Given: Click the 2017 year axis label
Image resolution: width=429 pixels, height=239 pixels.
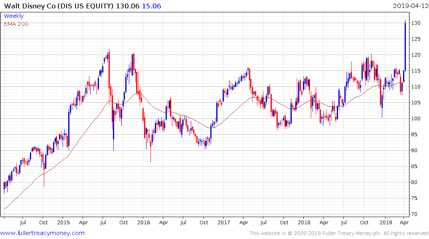Looking at the screenshot, I should click(224, 222).
